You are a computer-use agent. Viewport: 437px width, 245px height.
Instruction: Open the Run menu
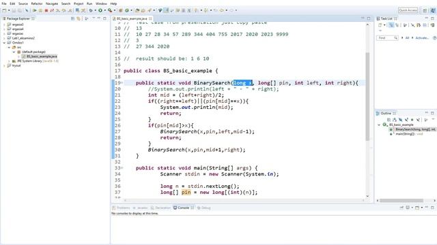(89, 3)
